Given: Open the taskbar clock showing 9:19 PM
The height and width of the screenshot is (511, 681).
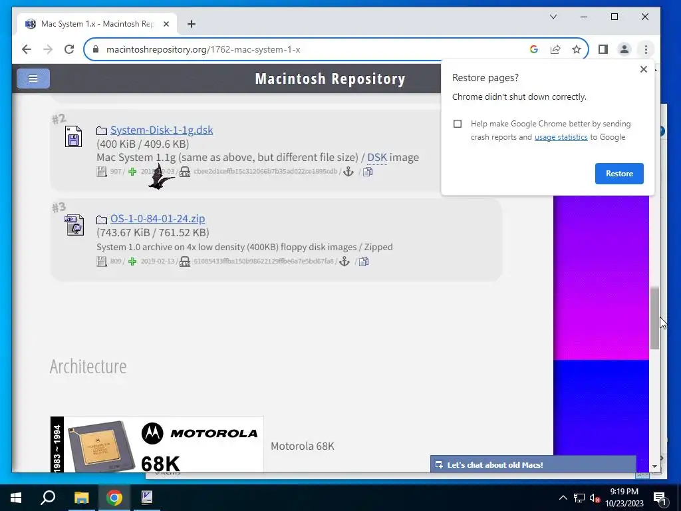Looking at the screenshot, I should (624, 498).
